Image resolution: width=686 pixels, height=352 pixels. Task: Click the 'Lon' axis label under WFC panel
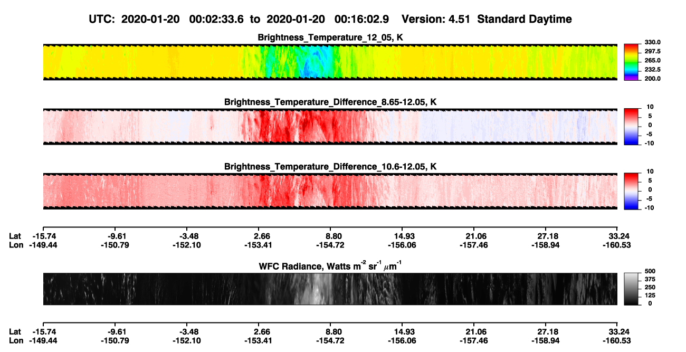15,341
